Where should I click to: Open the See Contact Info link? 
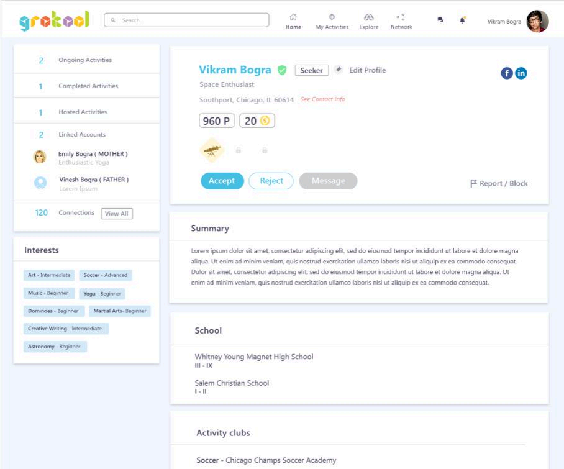(322, 99)
